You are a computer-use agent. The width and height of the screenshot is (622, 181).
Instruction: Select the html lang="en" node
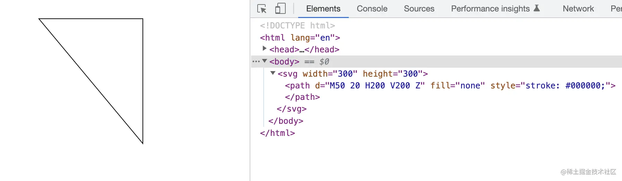tap(300, 37)
